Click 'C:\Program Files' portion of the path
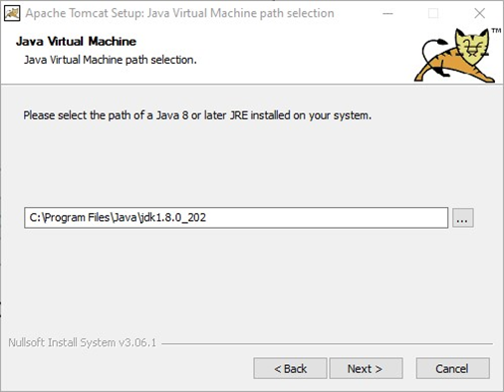 [x=69, y=218]
